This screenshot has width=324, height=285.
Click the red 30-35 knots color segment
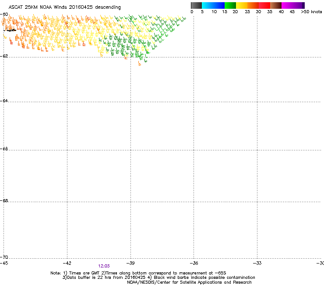pyautogui.click(x=264, y=5)
